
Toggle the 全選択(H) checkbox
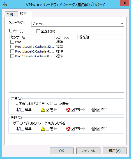[x=38, y=31]
